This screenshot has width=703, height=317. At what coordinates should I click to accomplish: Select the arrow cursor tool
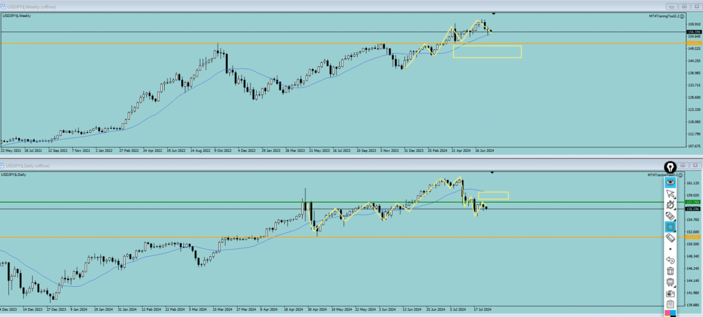[671, 194]
